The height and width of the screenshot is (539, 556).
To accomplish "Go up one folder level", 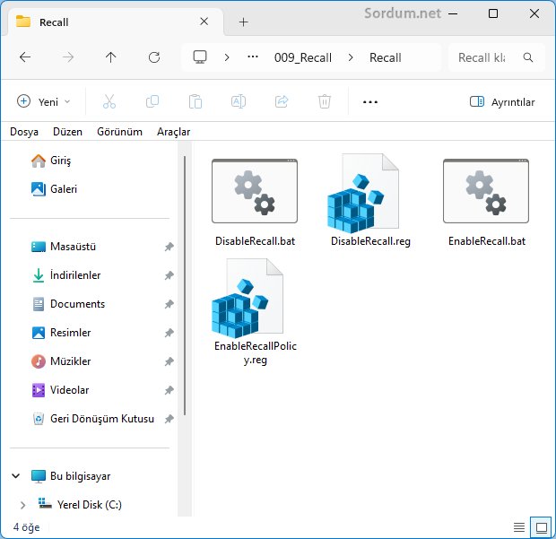I will 111,57.
